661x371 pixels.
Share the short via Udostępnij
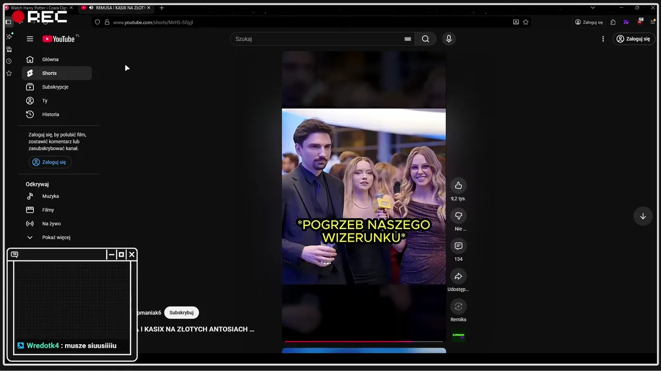pos(458,276)
